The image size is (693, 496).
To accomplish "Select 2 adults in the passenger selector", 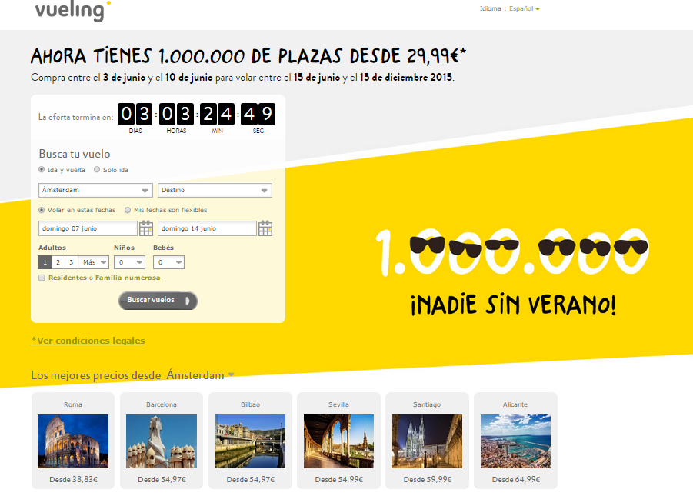I will pyautogui.click(x=56, y=261).
